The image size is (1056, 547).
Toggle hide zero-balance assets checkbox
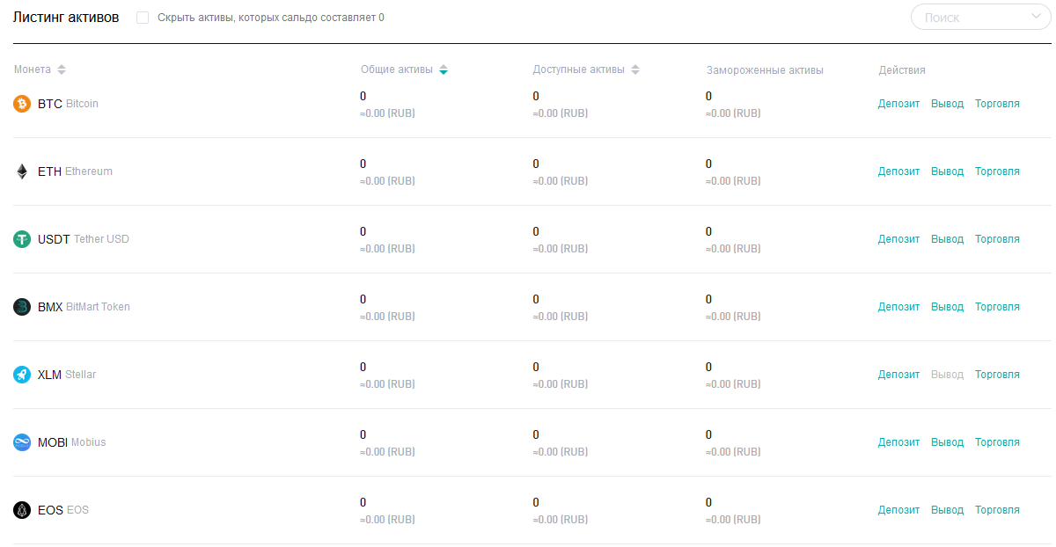143,18
